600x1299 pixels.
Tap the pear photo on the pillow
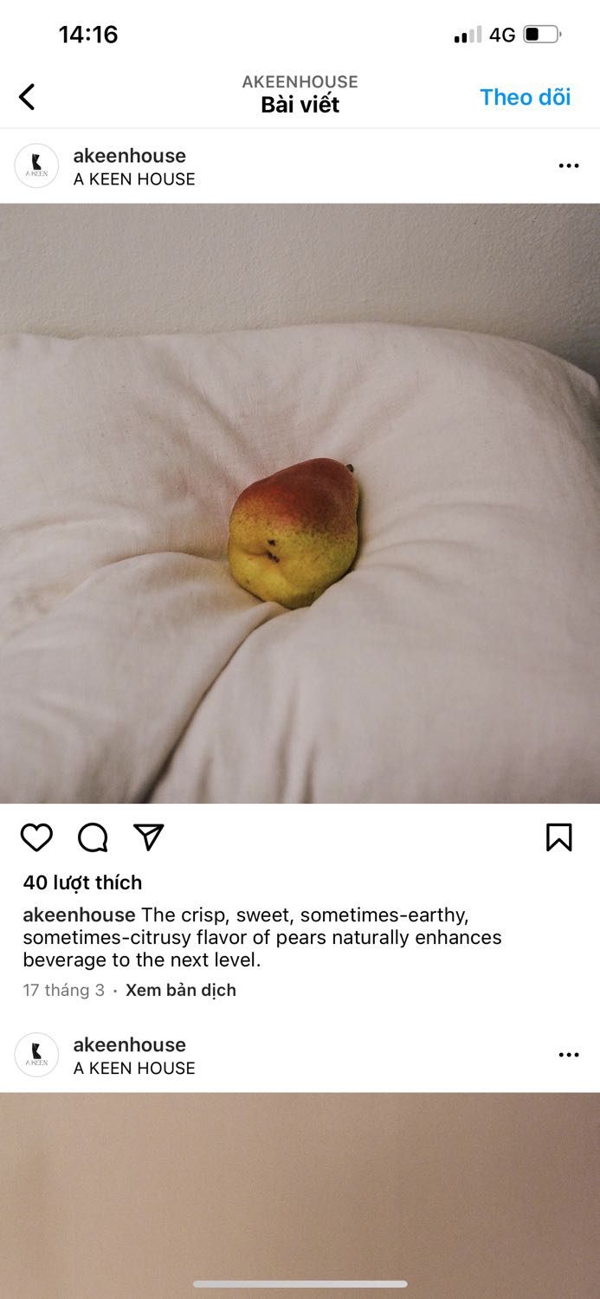300,503
